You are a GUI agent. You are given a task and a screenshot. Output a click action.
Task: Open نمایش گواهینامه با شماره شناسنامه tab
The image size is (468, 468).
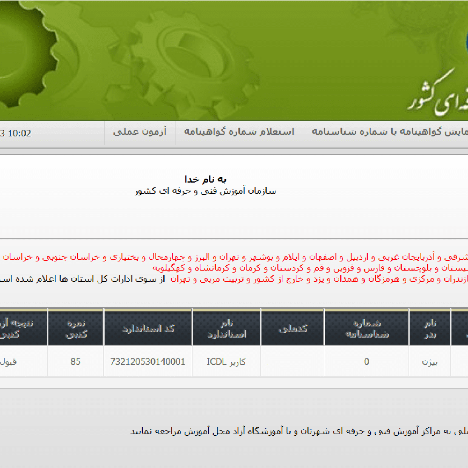click(390, 132)
